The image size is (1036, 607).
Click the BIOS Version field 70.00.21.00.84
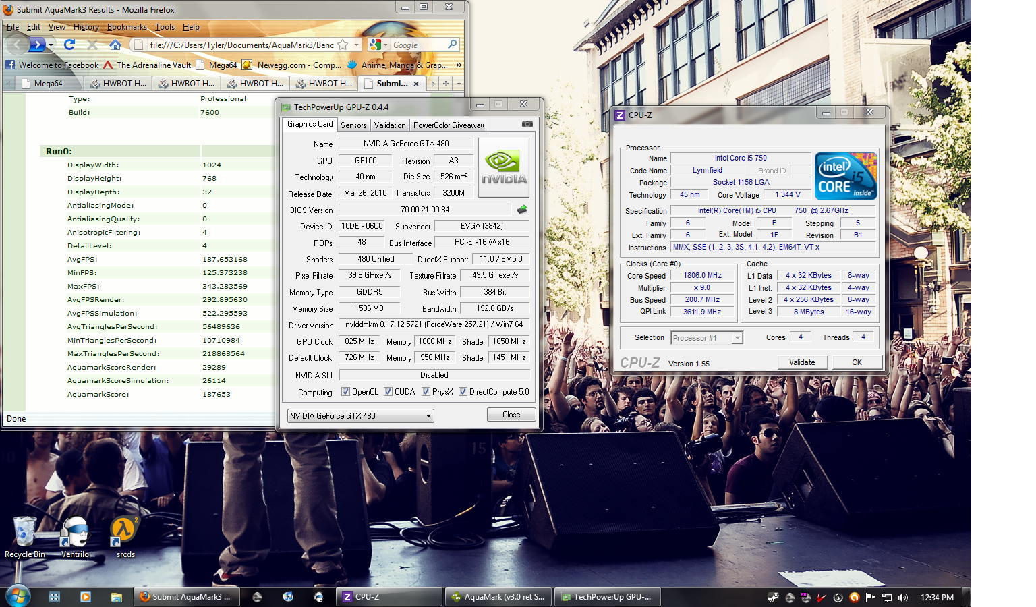point(425,210)
